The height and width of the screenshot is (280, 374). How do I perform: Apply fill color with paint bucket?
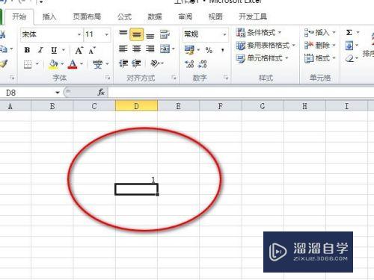pyautogui.click(x=53, y=64)
